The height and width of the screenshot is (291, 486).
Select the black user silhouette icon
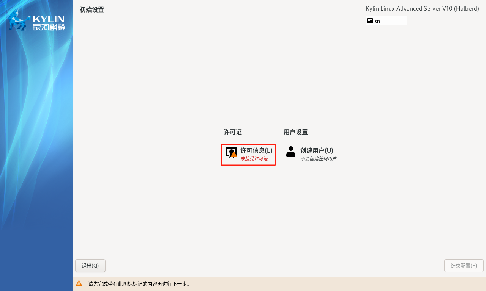[290, 152]
